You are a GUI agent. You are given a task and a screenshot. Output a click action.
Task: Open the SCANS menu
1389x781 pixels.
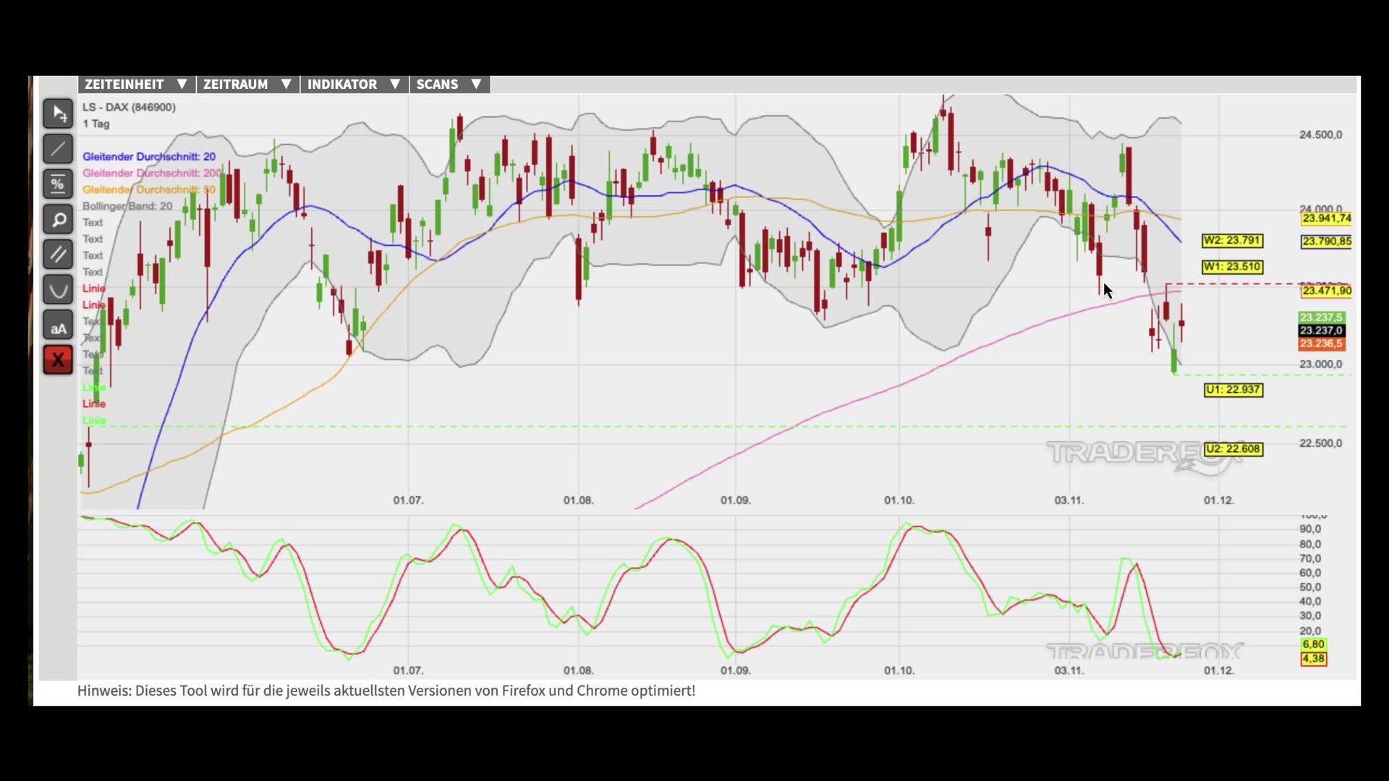point(449,84)
